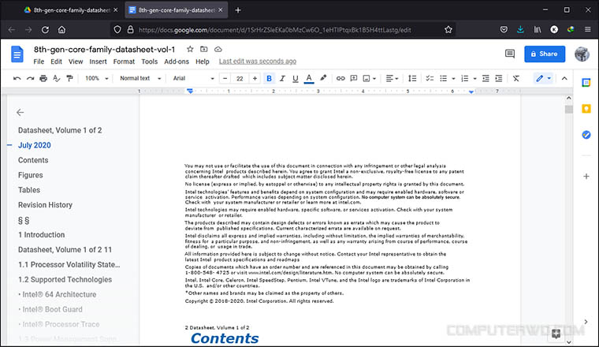Screen dimensions: 599x347
Task: Clear formatting from the selection
Action: [x=516, y=78]
